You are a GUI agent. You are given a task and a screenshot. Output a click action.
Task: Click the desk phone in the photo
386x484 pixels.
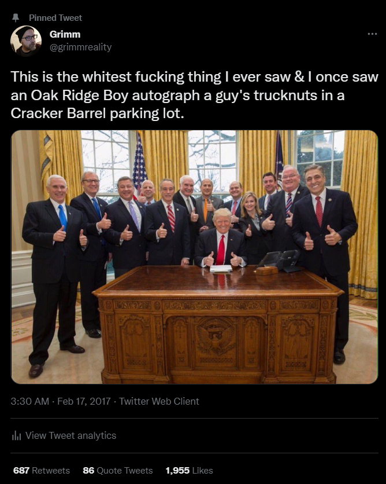pos(280,261)
